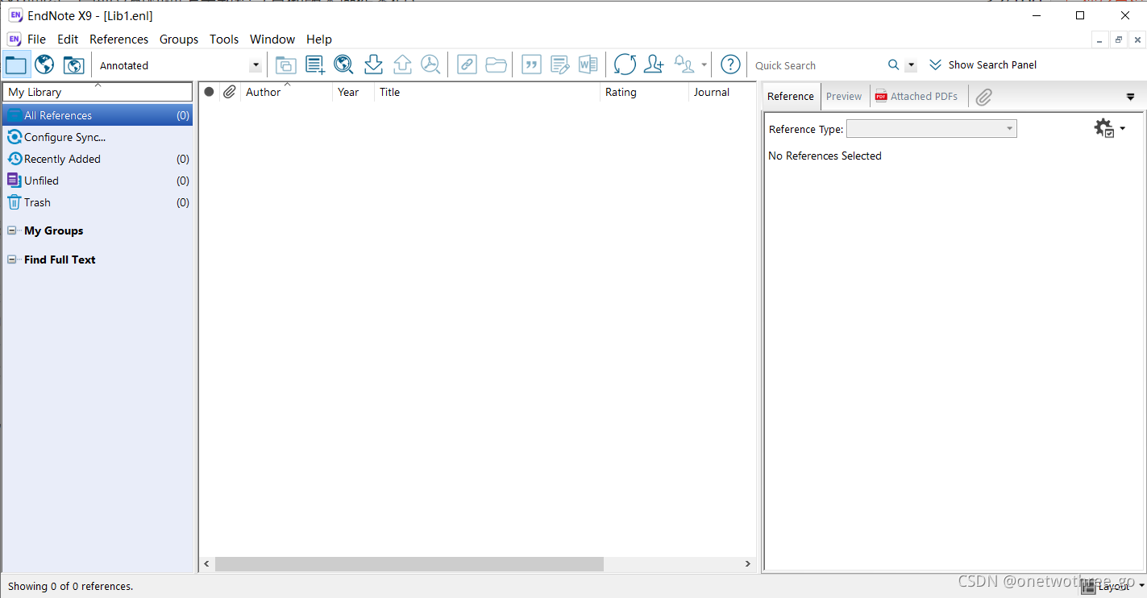This screenshot has height=598, width=1147.
Task: Create a New Reference
Action: [x=315, y=65]
